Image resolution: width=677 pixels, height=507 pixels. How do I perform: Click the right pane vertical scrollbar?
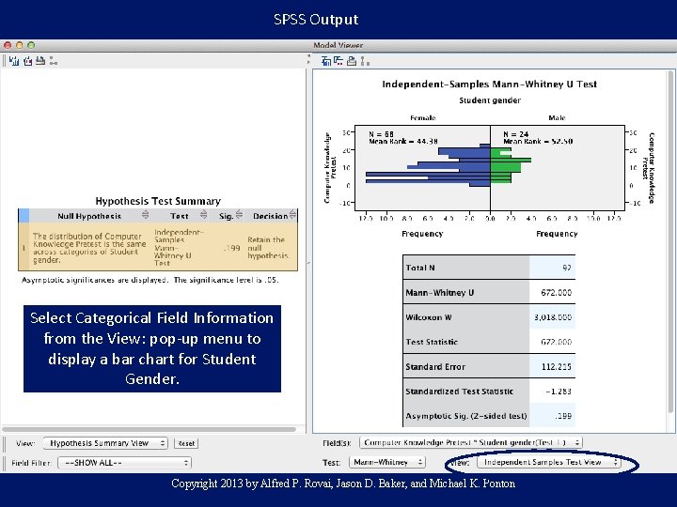(670, 241)
